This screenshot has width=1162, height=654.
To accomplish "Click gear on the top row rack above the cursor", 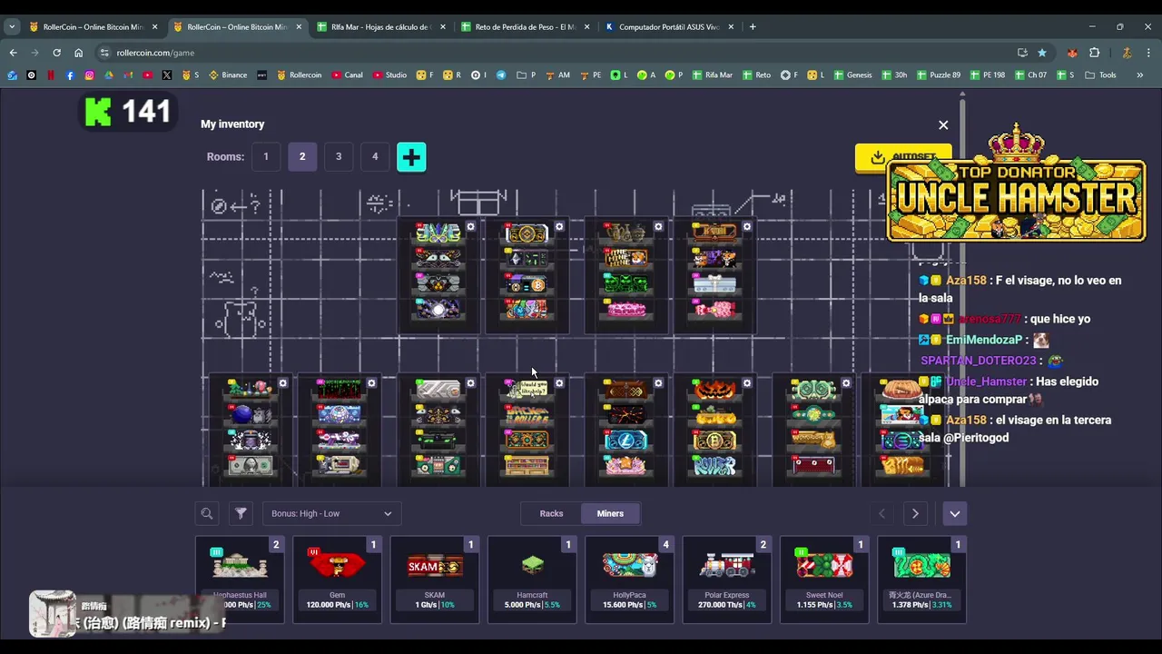I will pyautogui.click(x=559, y=226).
